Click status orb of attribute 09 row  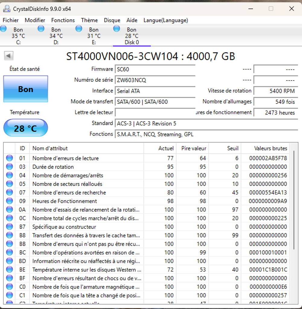9,201
